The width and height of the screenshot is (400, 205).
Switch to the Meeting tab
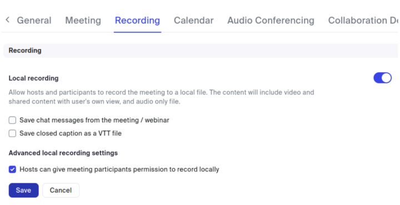point(83,21)
